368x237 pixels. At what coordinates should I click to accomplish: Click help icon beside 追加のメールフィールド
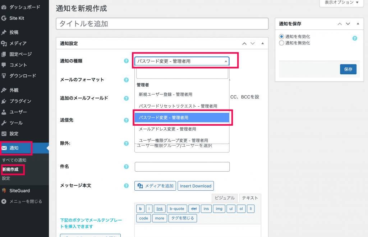(x=126, y=98)
